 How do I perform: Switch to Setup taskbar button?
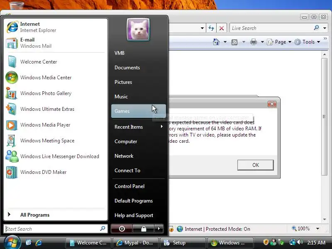[183, 243]
